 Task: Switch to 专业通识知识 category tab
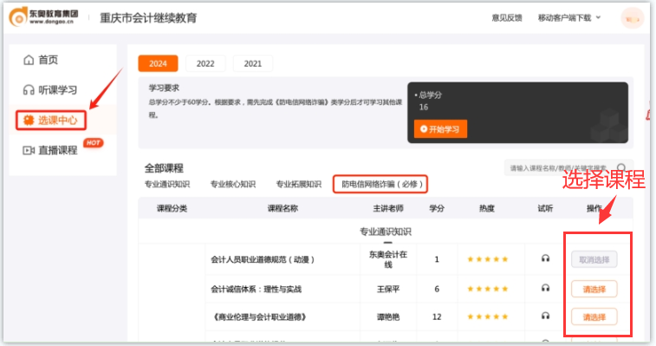(167, 185)
